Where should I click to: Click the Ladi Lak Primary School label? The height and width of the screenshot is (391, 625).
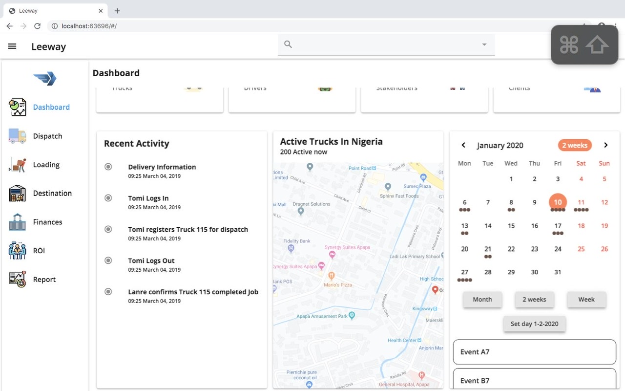click(x=415, y=257)
